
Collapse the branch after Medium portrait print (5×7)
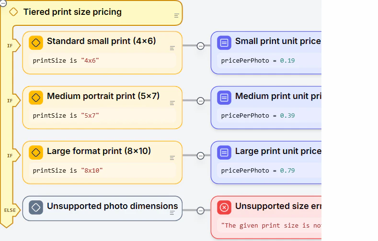coord(201,101)
